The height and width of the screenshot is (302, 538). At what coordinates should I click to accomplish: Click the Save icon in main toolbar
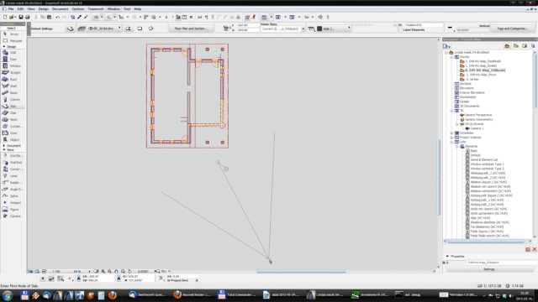pyautogui.click(x=21, y=17)
